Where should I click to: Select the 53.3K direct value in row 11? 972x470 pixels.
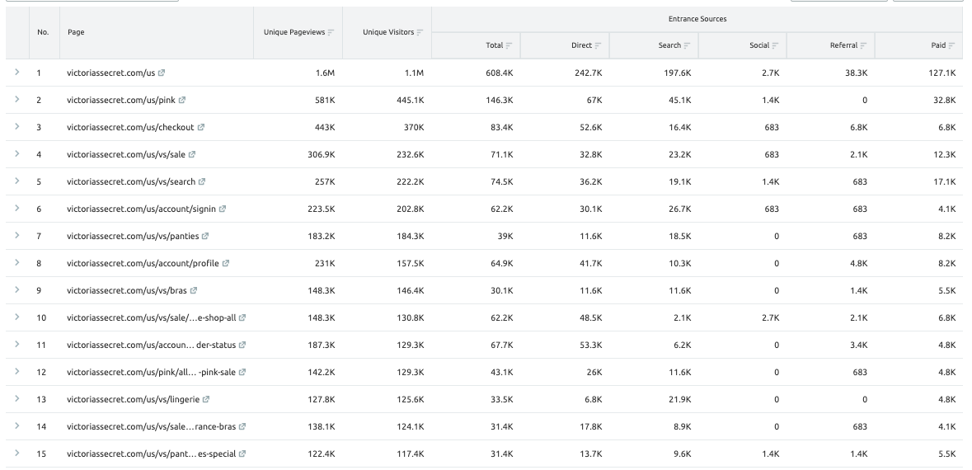click(x=591, y=345)
